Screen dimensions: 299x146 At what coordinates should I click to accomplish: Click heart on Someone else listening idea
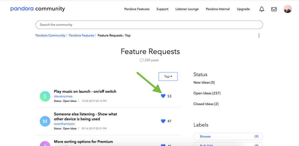tap(163, 121)
